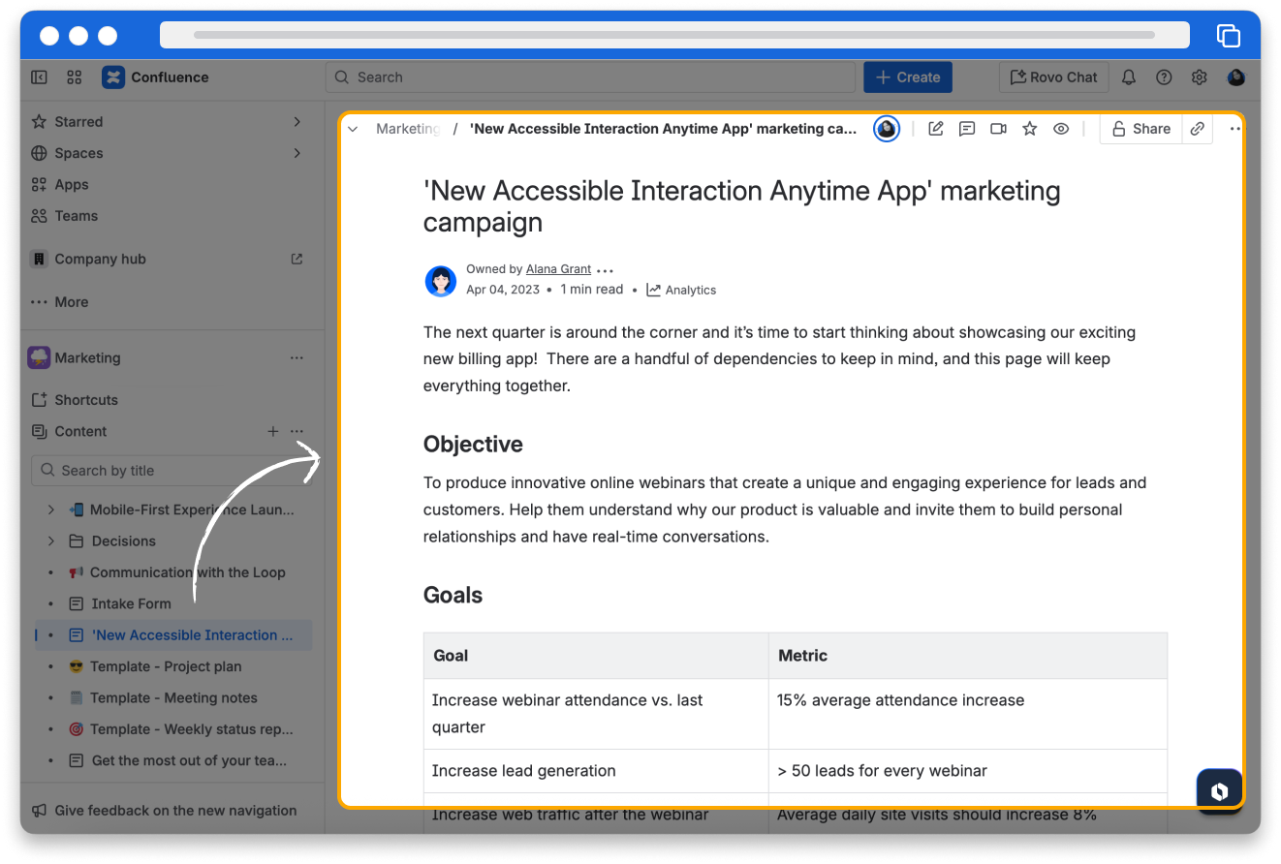
Task: Click the Create button
Action: coord(908,77)
